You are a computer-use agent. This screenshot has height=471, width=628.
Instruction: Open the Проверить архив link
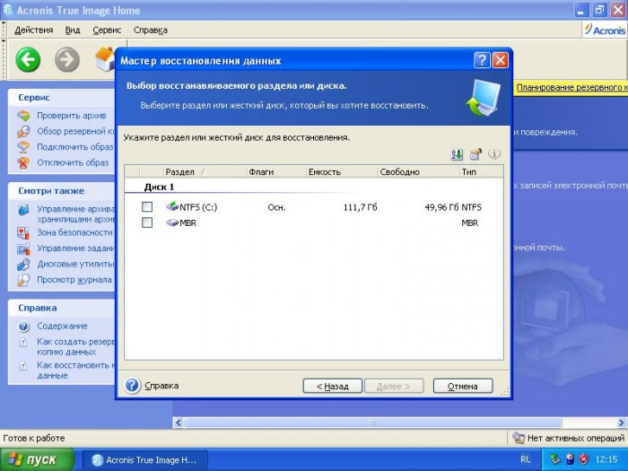[71, 116]
